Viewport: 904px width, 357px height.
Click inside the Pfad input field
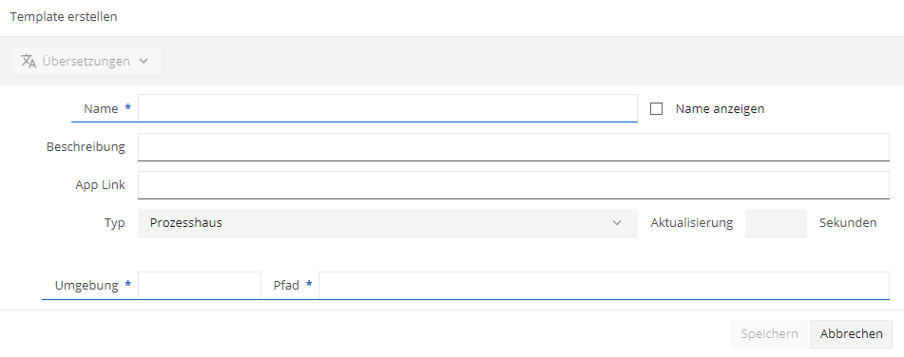pos(605,286)
